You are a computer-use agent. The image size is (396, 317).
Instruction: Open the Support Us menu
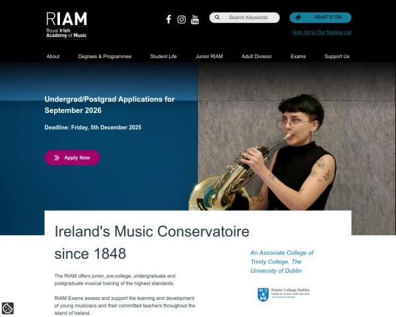[337, 56]
